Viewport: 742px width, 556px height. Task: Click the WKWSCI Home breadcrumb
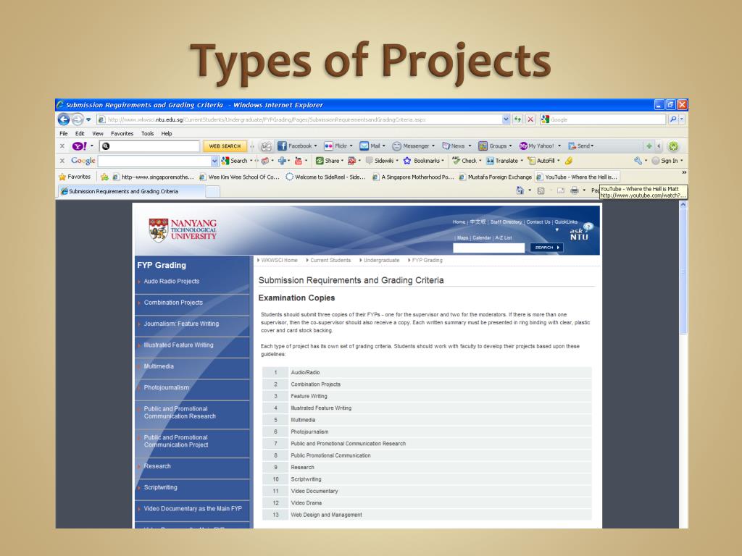click(x=279, y=260)
